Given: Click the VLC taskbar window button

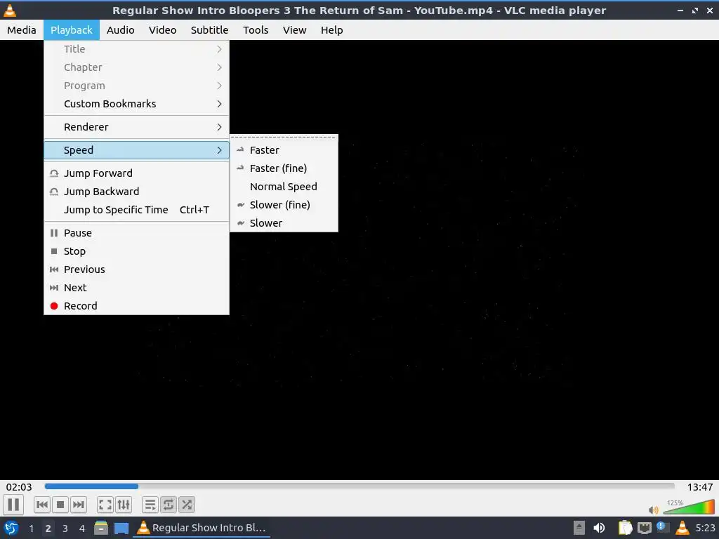Looking at the screenshot, I should click(202, 528).
